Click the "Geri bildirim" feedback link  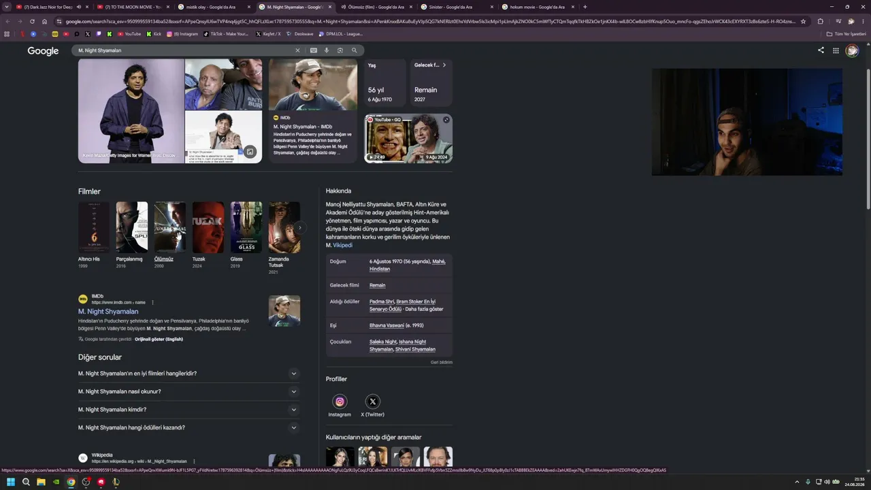point(442,362)
